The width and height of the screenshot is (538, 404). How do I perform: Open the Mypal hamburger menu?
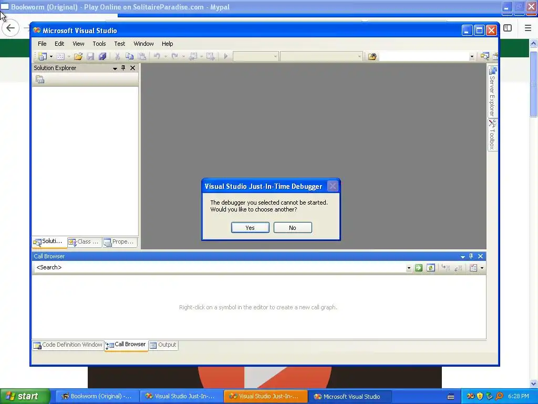[527, 28]
